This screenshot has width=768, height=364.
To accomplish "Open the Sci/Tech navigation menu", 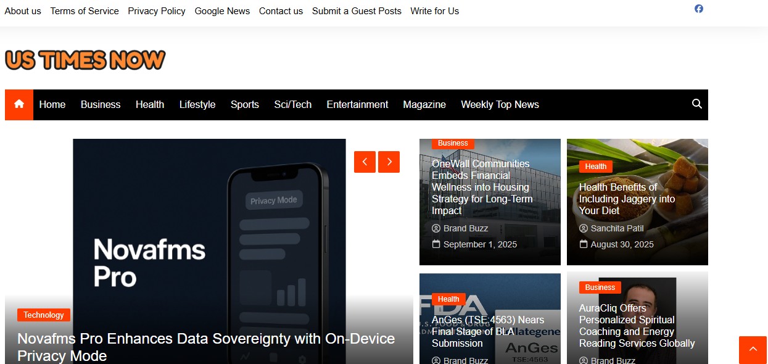I will coord(293,105).
